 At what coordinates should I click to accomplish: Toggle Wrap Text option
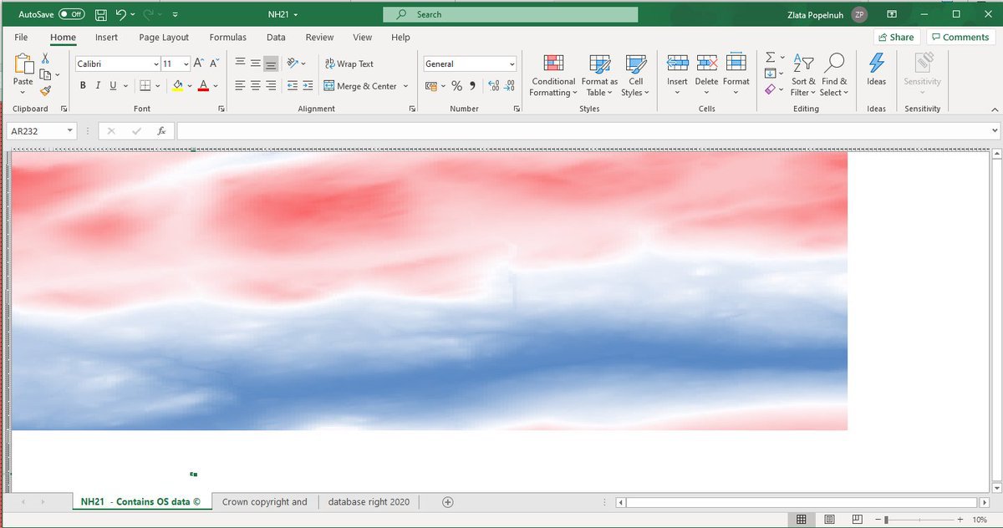point(349,63)
